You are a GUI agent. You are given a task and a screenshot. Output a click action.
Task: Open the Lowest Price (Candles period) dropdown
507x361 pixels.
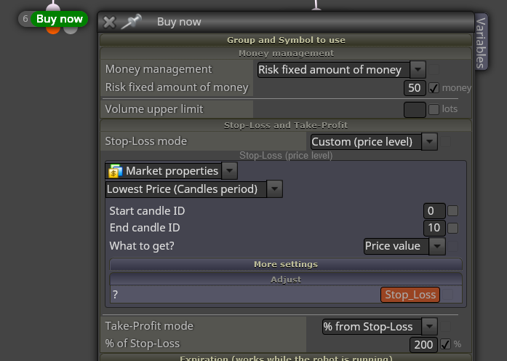[x=194, y=189]
